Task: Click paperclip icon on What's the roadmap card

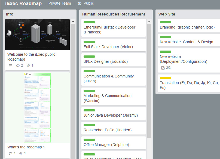Action: coord(21,153)
